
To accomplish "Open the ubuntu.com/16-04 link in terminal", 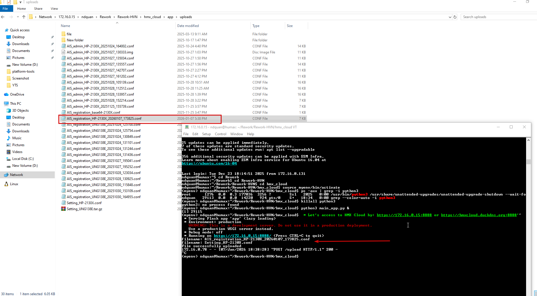I will (x=209, y=163).
